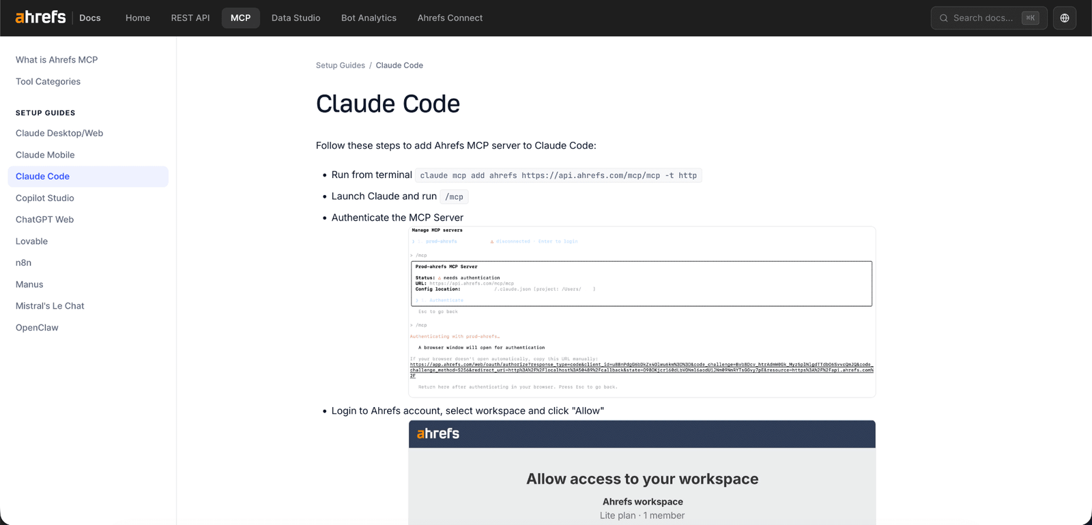Viewport: 1092px width, 525px height.
Task: Switch to Ahrefs Connect tab
Action: [450, 18]
